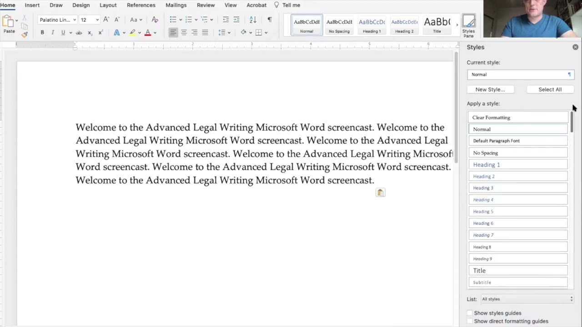Click the Select All button
The image size is (582, 327).
[x=550, y=89]
